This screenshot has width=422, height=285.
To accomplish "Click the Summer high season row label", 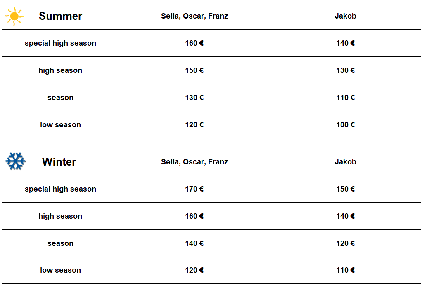I will point(60,70).
